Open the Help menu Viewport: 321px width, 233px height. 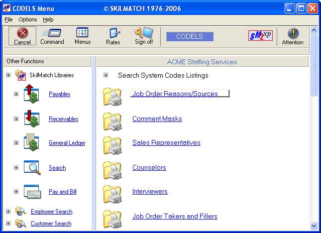48,19
